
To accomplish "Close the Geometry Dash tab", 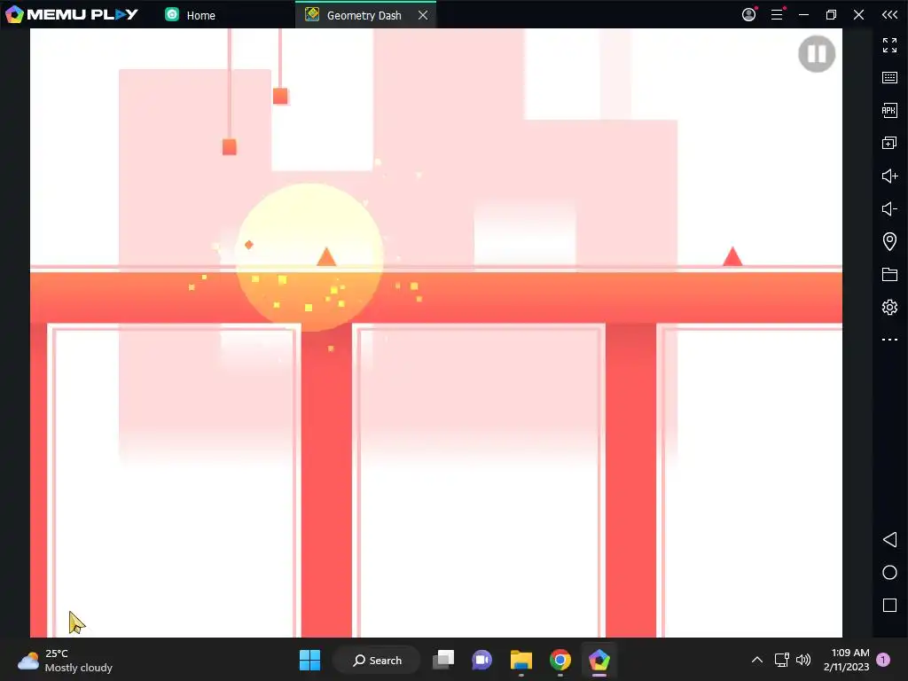I will 423,15.
